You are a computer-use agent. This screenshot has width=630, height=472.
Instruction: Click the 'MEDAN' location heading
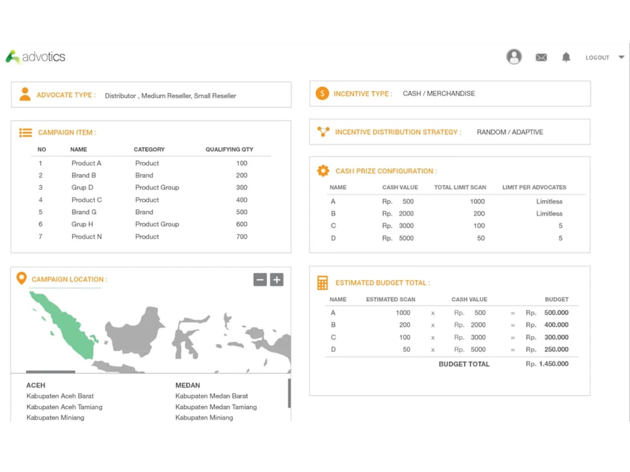pos(187,385)
